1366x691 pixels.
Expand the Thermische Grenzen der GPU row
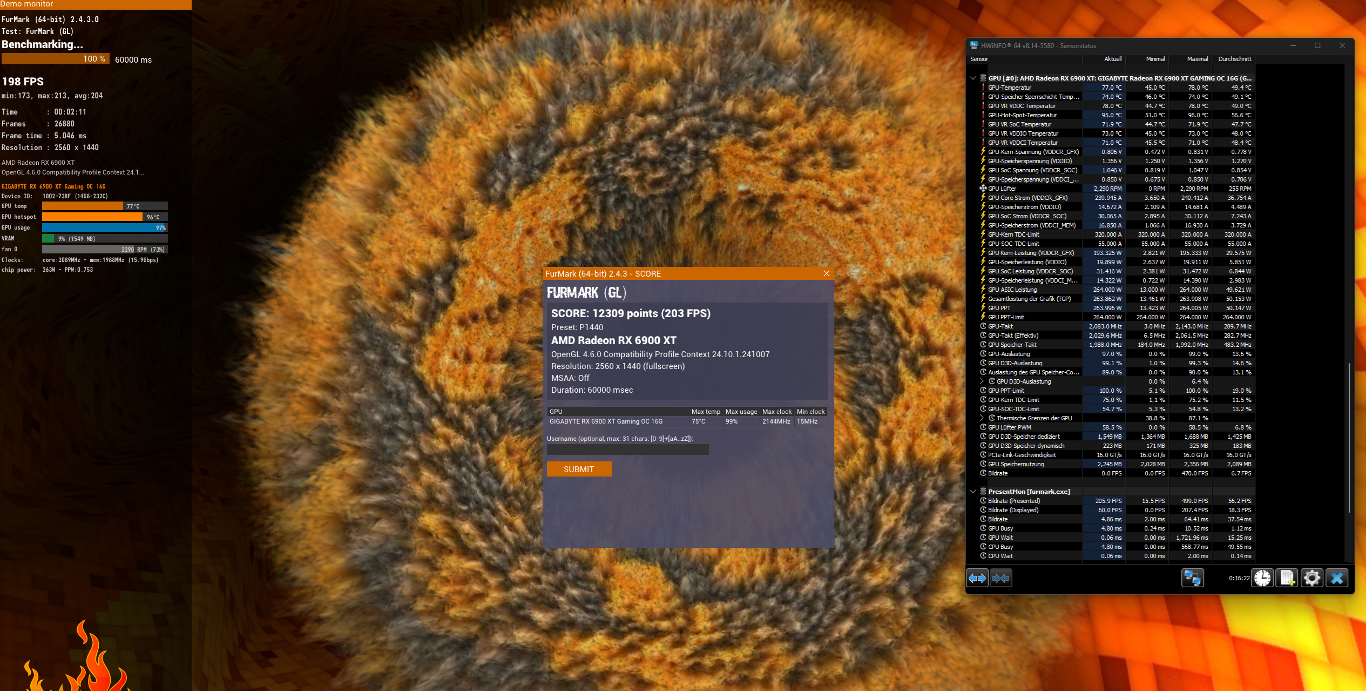[982, 418]
